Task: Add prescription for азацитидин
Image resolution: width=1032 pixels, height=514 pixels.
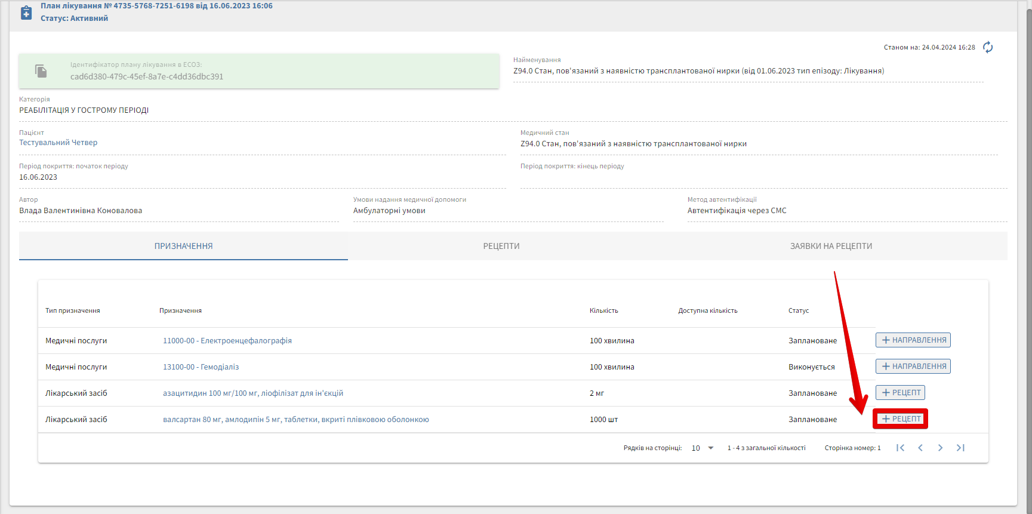Action: (x=900, y=393)
